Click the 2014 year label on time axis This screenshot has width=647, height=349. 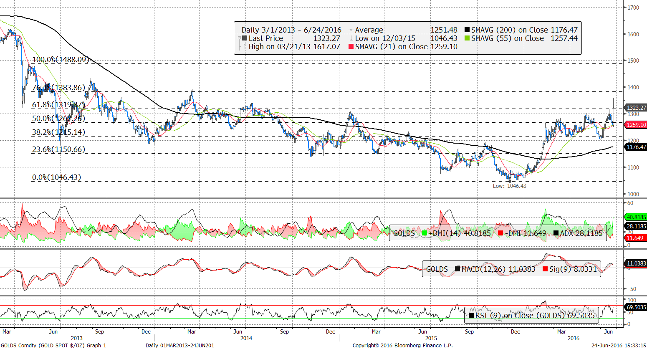[x=246, y=338]
